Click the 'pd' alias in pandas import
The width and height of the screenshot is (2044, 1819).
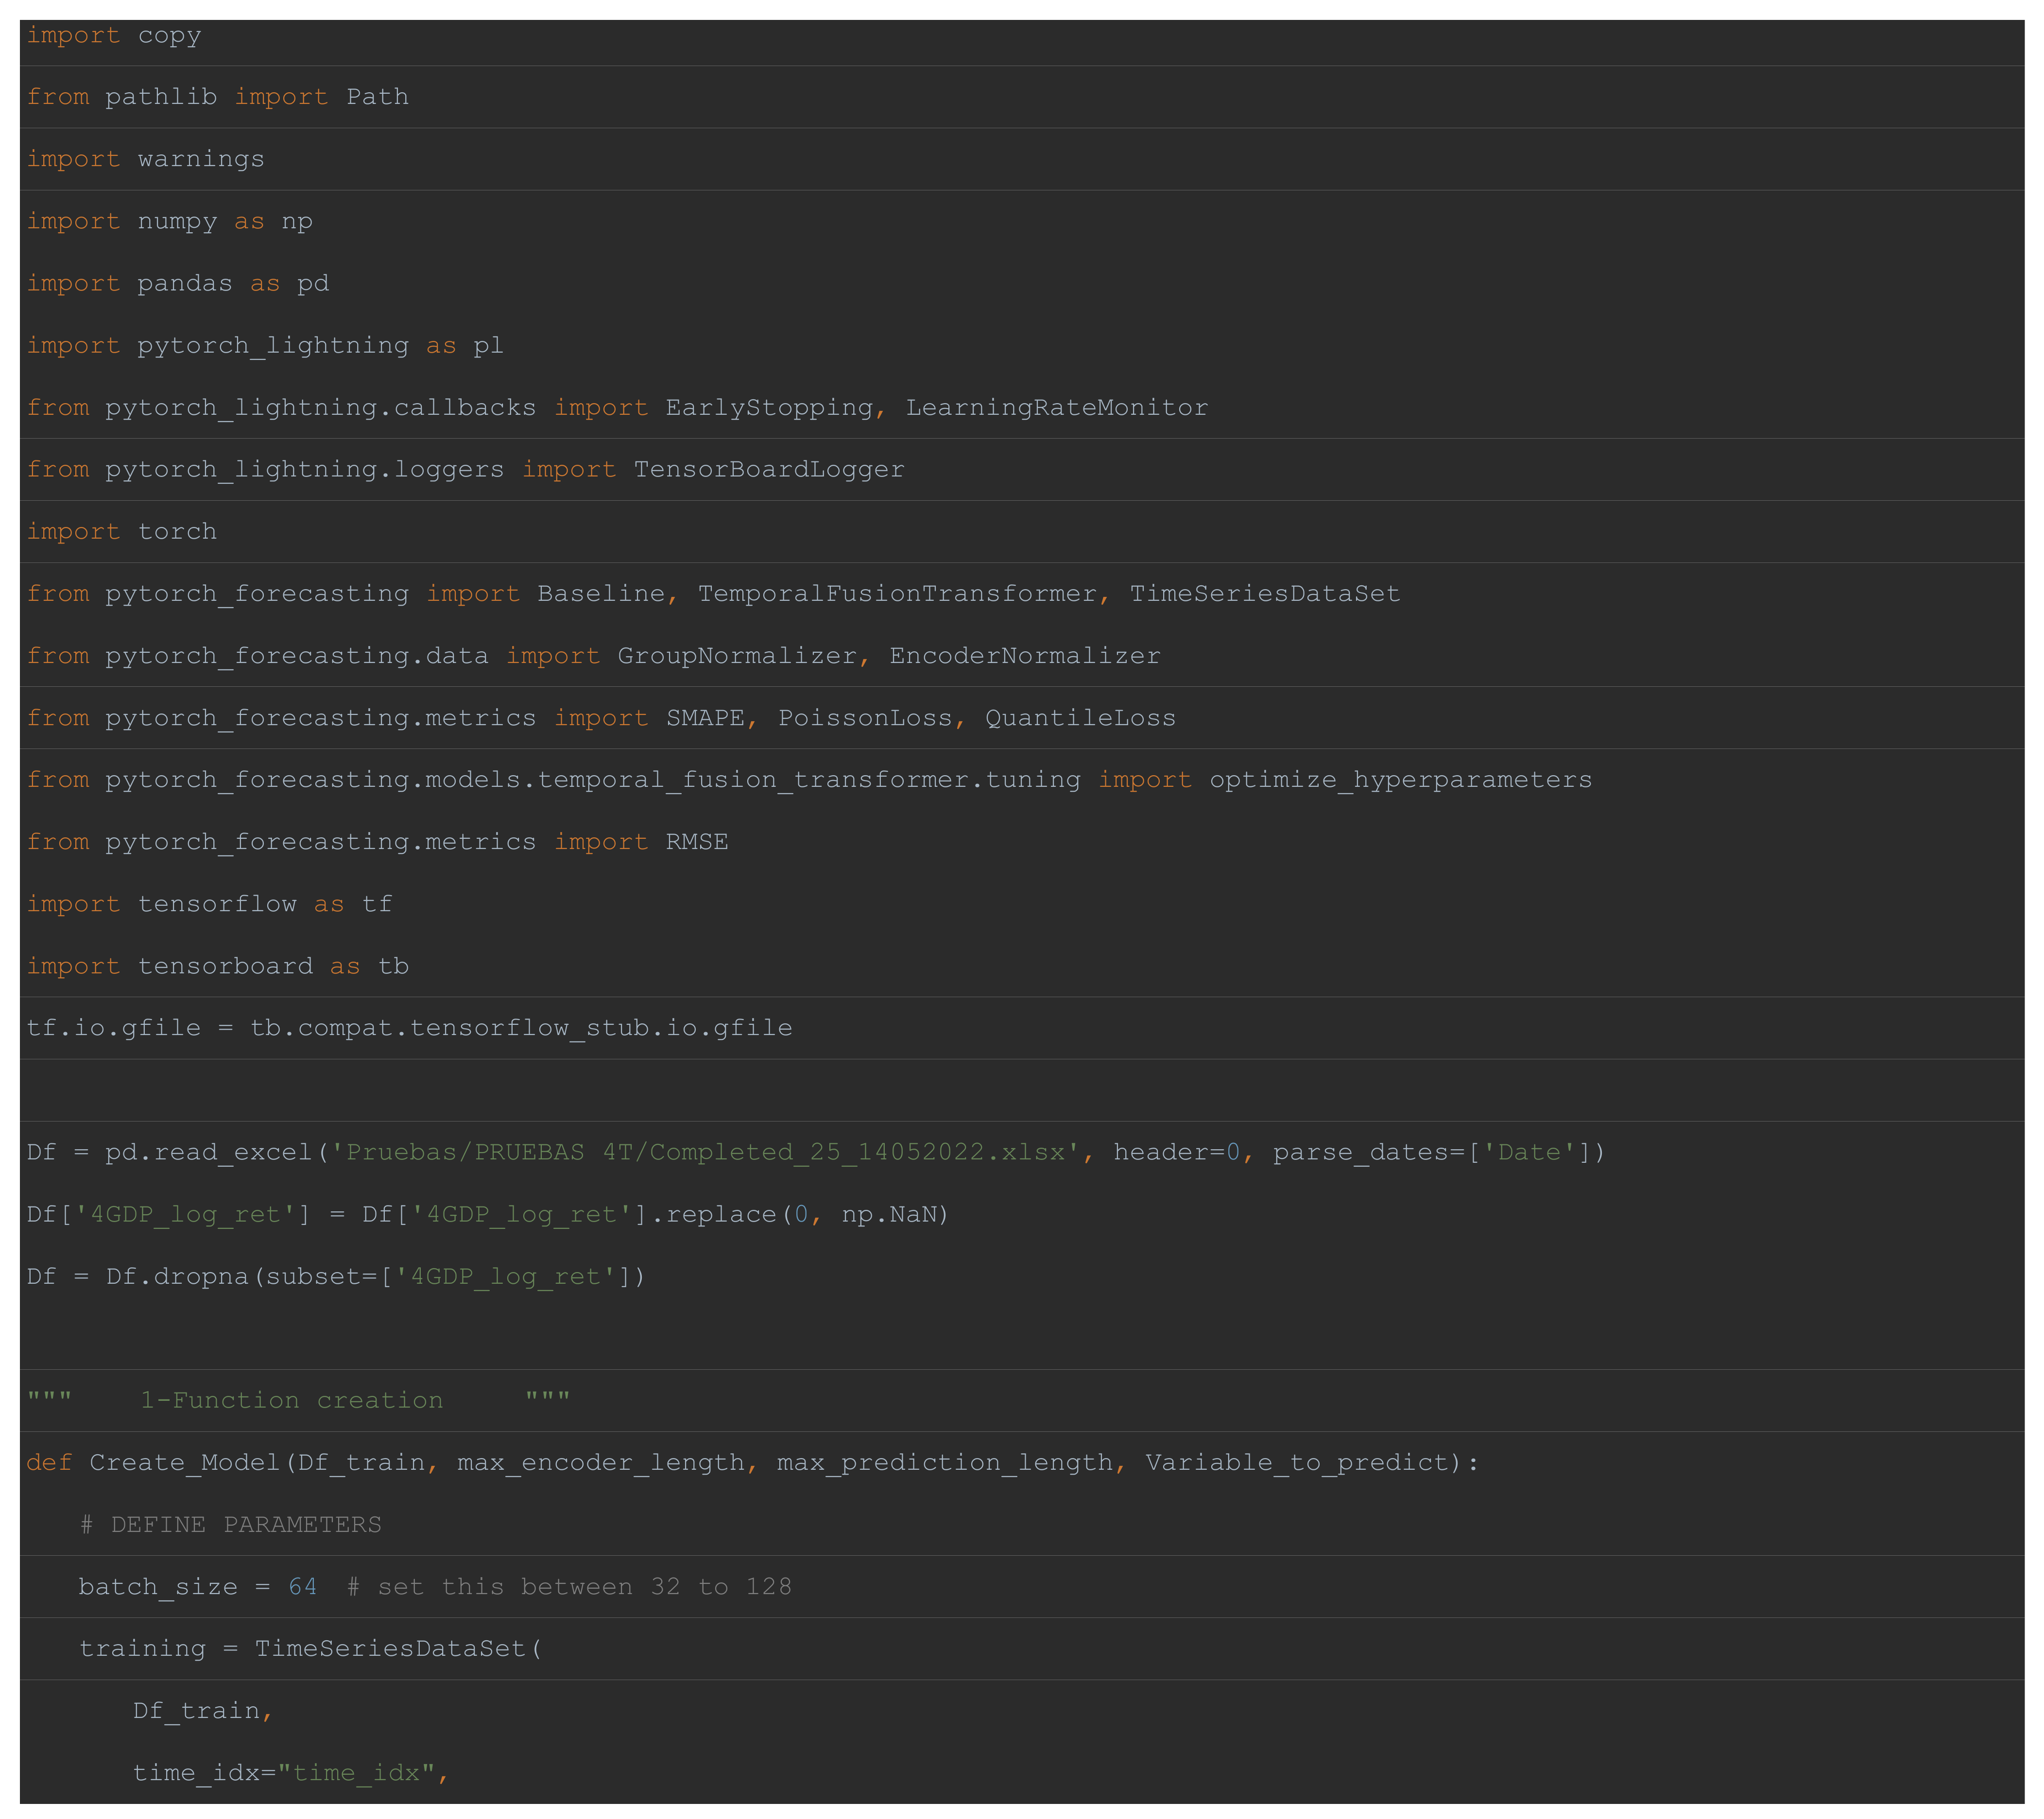(313, 284)
